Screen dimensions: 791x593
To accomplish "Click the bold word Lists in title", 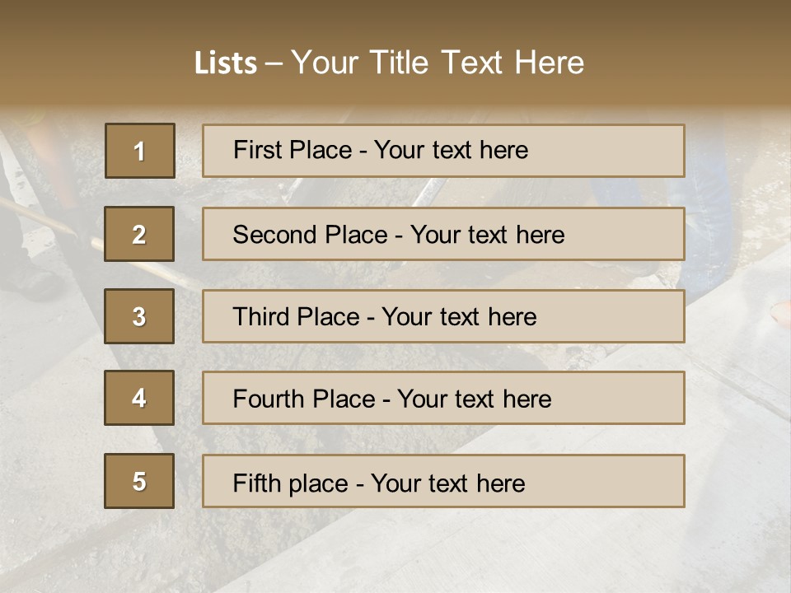I will (x=226, y=63).
